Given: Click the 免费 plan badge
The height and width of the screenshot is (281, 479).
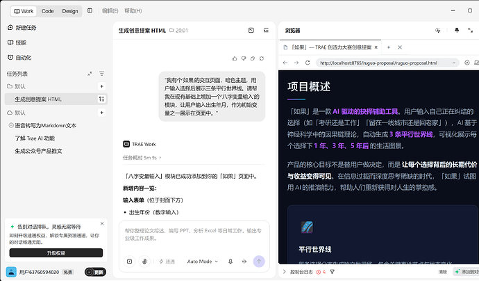Looking at the screenshot, I should [x=67, y=272].
